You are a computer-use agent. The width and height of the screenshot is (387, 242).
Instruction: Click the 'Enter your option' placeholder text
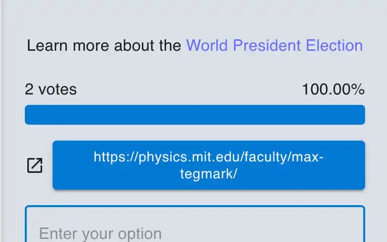coord(100,233)
